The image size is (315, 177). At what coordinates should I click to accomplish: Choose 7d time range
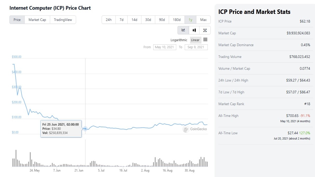122,20
